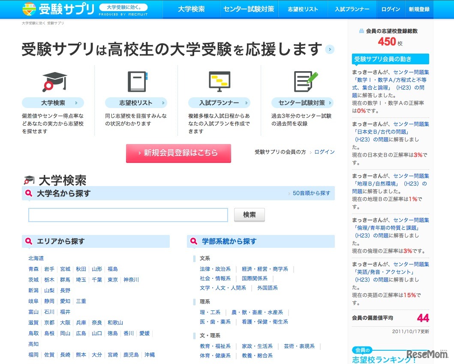Click the magnifier icon next to エリアから探す
454x364 pixels.
coord(29,241)
